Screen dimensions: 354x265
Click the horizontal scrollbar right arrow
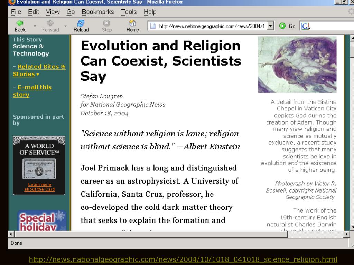(346, 234)
